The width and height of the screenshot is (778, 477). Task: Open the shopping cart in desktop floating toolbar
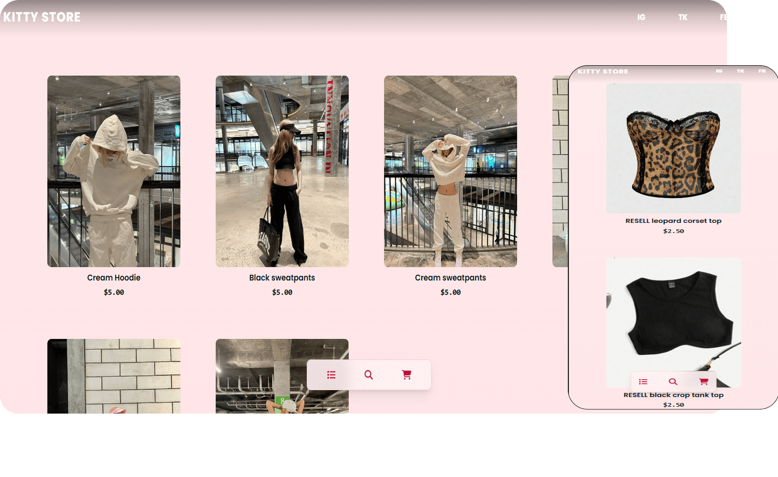(406, 375)
